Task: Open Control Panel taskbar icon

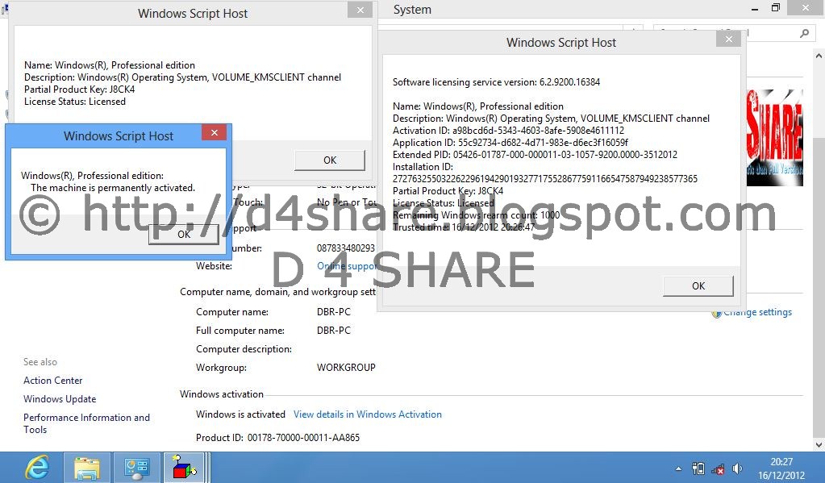Action: (137, 467)
